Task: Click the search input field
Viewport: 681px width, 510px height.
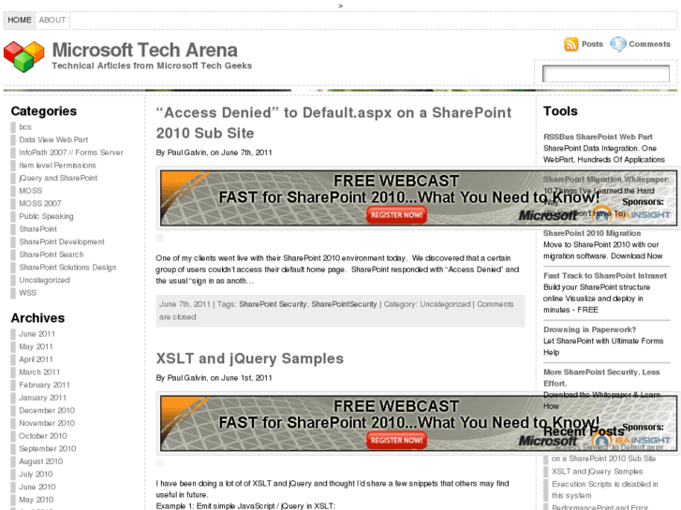Action: click(x=606, y=74)
